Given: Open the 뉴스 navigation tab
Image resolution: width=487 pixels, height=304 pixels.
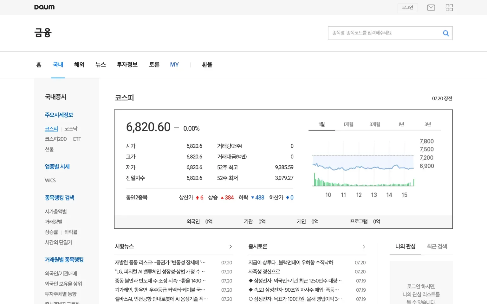Looking at the screenshot, I should click(x=101, y=65).
